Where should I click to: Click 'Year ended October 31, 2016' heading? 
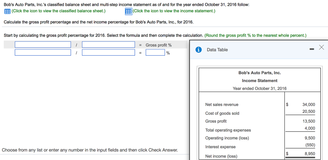(259, 88)
